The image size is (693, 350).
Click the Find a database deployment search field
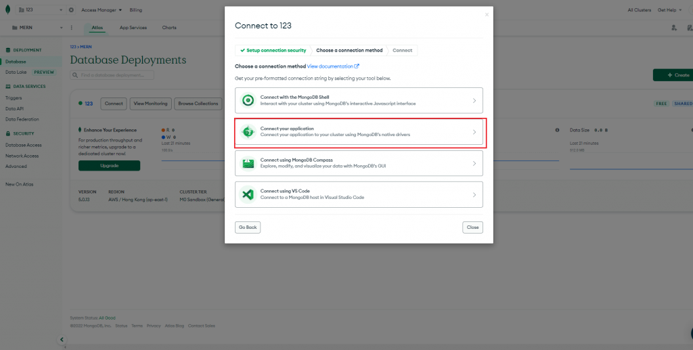click(112, 75)
